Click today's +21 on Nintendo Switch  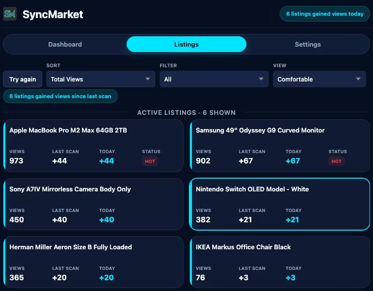(x=293, y=220)
